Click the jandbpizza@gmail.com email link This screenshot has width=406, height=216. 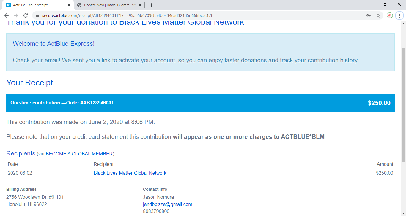click(168, 204)
